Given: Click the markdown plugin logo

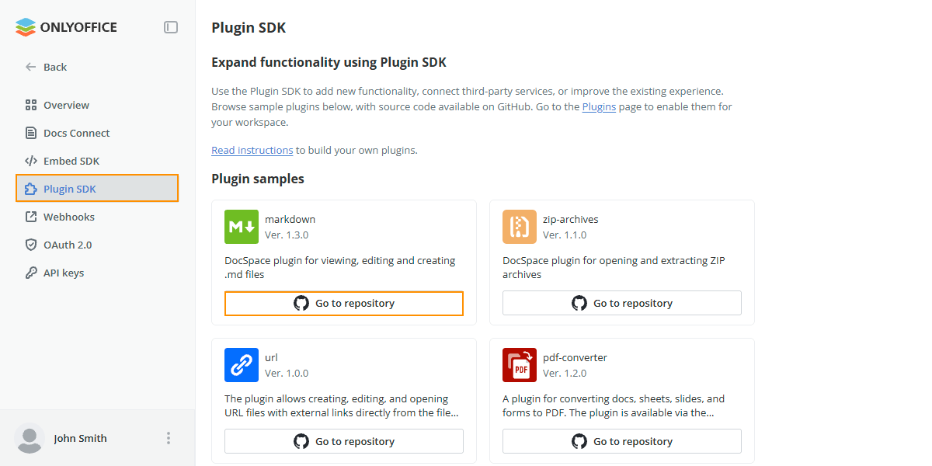Looking at the screenshot, I should click(x=242, y=227).
